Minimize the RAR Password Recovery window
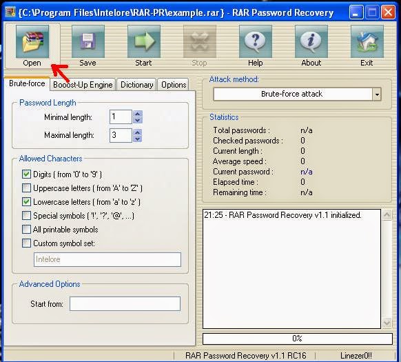This screenshot has height=362, width=401. pos(356,12)
